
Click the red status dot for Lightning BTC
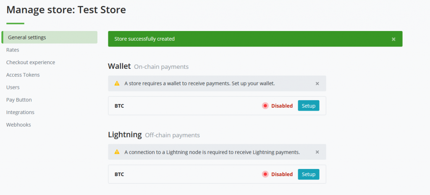pyautogui.click(x=265, y=174)
